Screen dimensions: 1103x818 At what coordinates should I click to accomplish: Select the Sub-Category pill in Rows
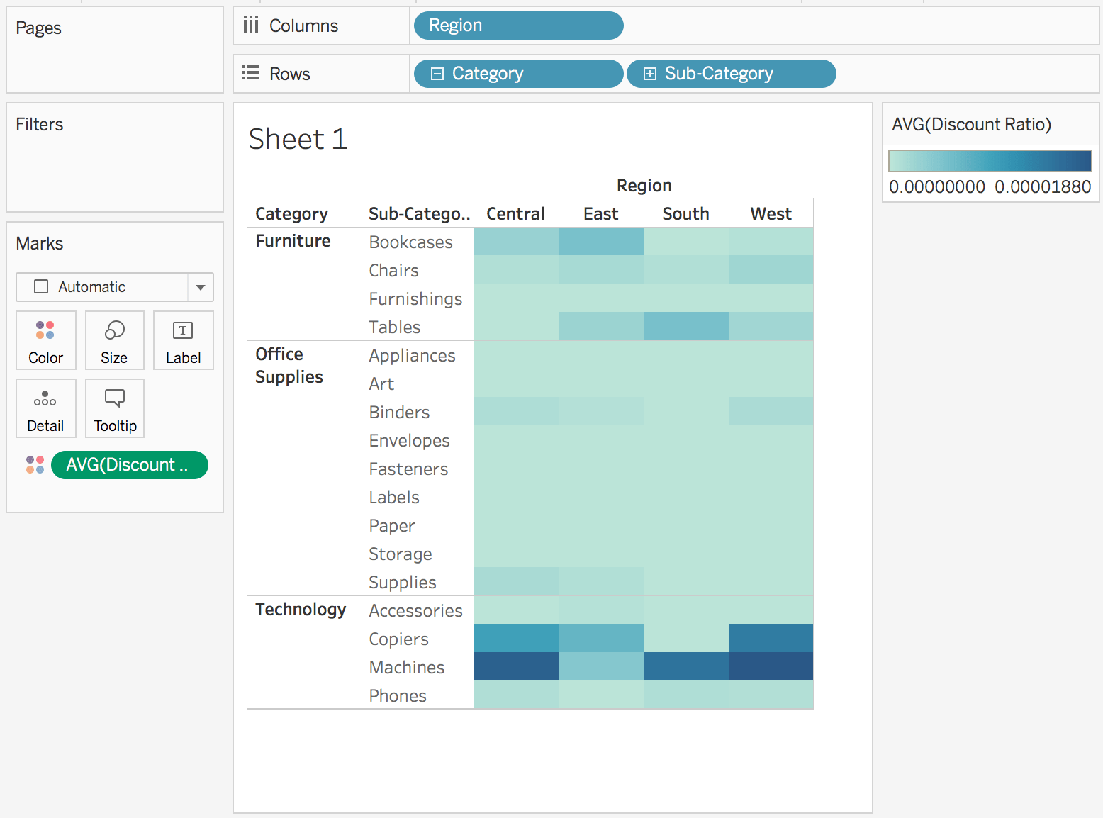point(732,74)
